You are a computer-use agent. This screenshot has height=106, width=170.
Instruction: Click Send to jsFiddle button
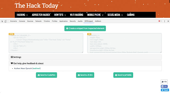[123, 75]
